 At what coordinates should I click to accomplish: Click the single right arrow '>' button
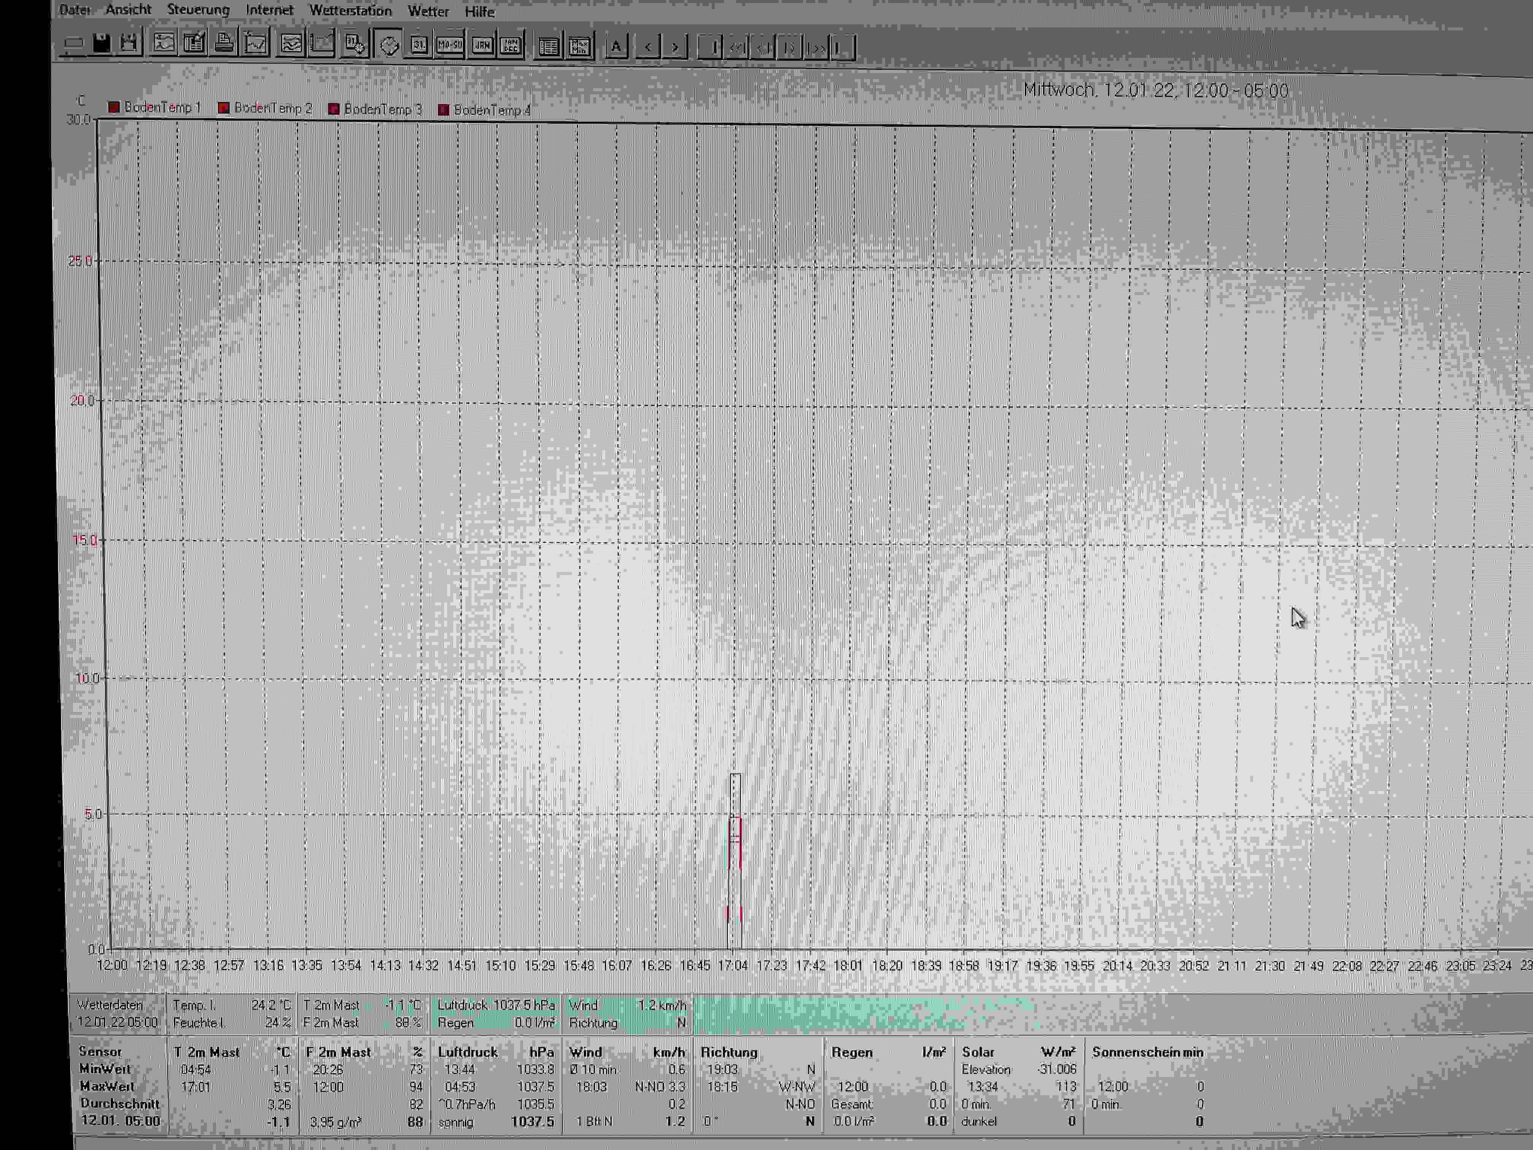(675, 47)
